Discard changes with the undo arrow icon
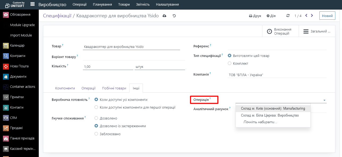This screenshot has width=342, height=157. pyautogui.click(x=174, y=16)
